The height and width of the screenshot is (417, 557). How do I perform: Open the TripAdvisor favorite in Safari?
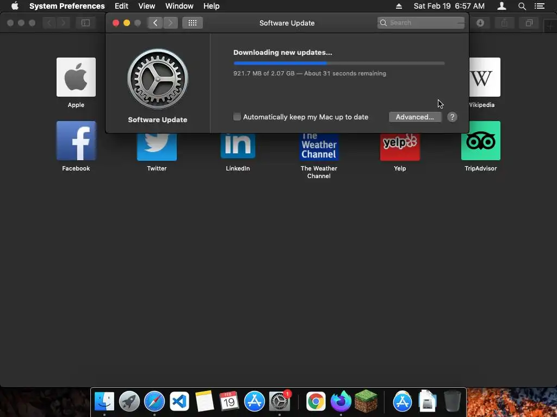[481, 141]
